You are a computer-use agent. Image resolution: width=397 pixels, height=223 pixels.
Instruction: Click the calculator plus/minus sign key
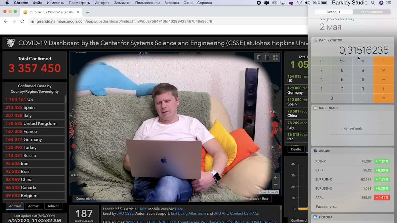coord(342,61)
